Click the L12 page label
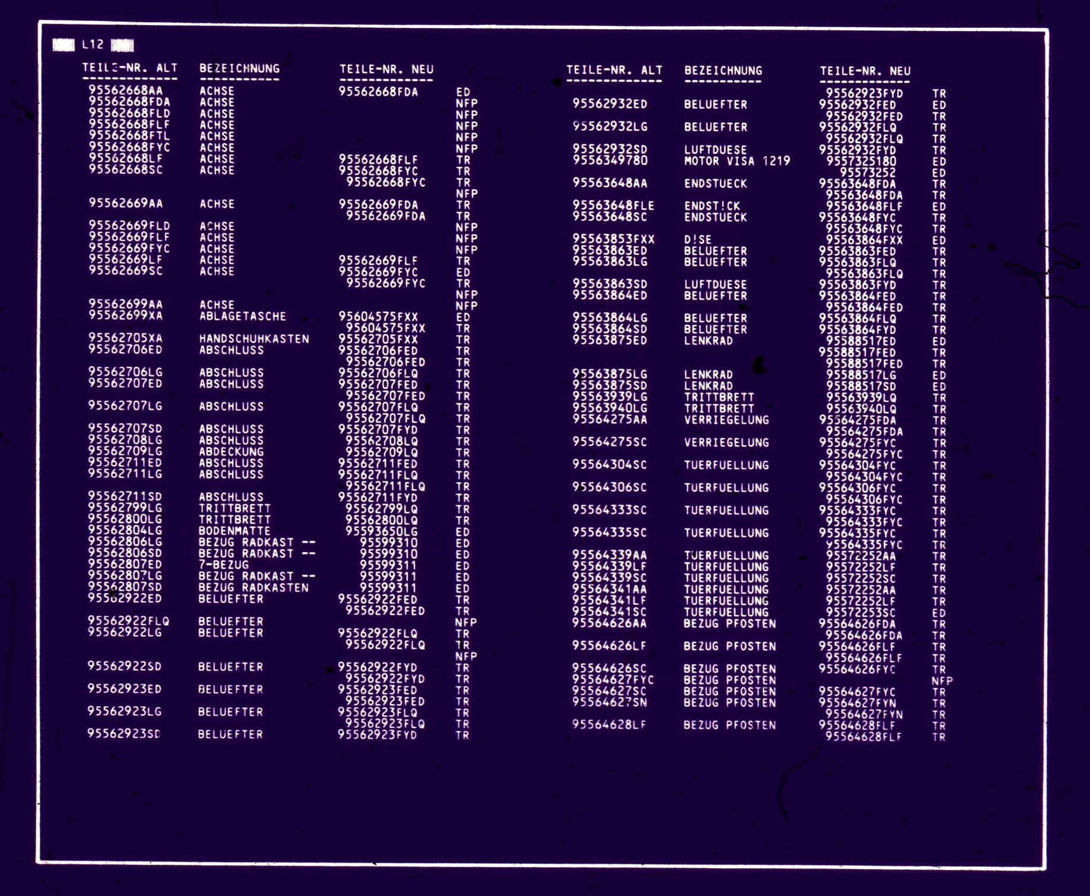This screenshot has width=1090, height=896. click(93, 45)
